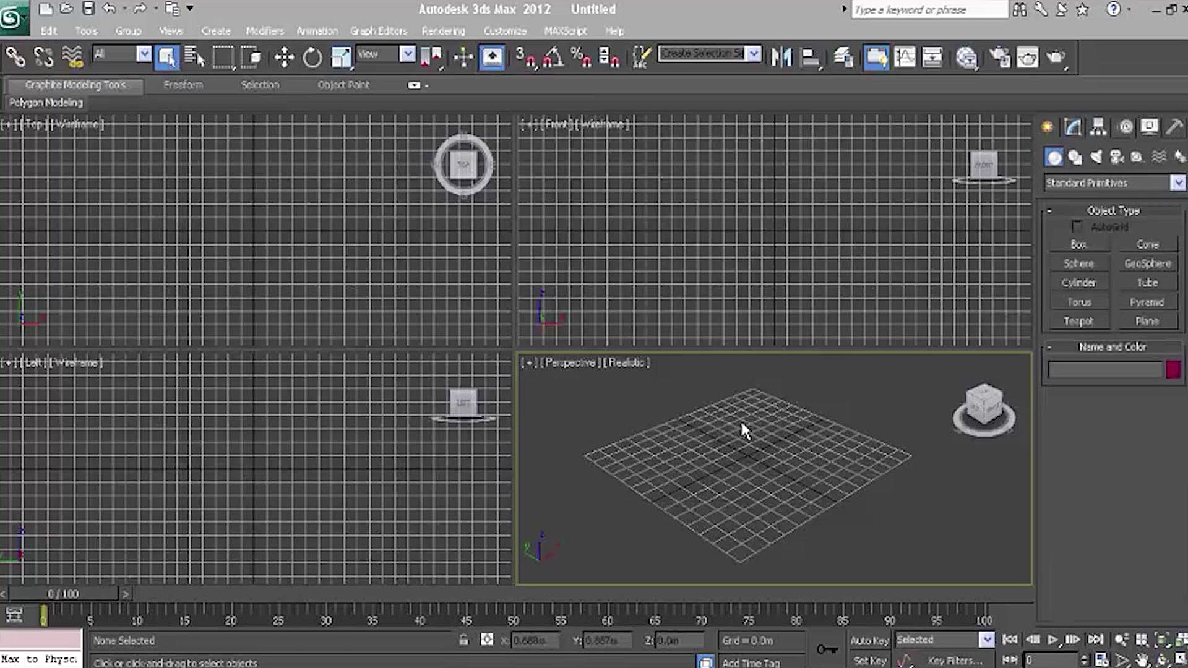Click the Align tool icon
The width and height of the screenshot is (1188, 668).
(x=810, y=57)
